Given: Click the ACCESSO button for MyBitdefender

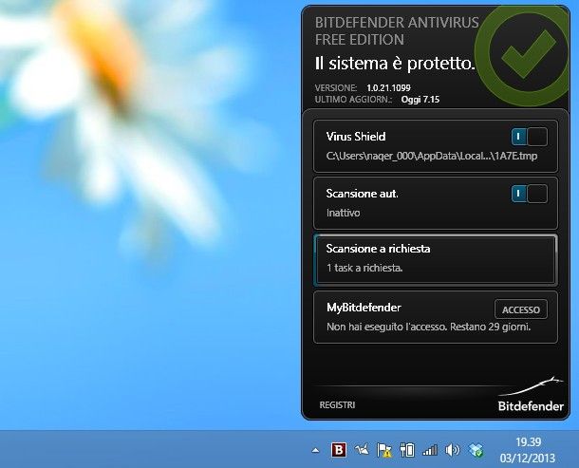Looking at the screenshot, I should pyautogui.click(x=521, y=309).
